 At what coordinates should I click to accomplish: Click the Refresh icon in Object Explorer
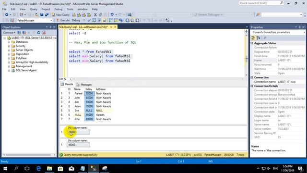(39, 33)
